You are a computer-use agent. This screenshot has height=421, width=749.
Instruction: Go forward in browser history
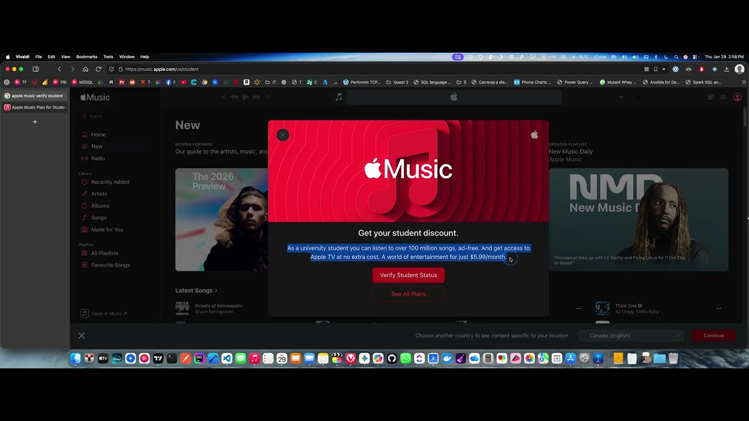[x=72, y=69]
